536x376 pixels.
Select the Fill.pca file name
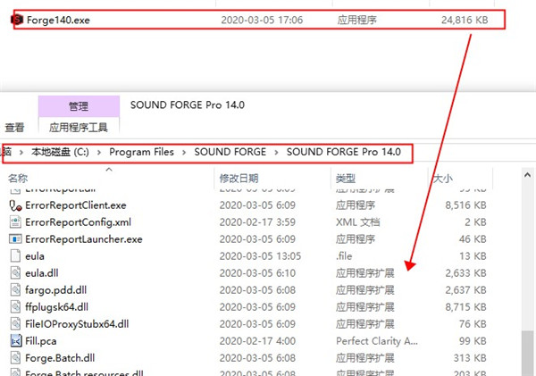41,341
